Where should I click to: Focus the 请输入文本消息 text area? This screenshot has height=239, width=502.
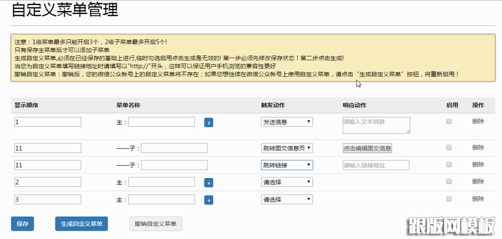pos(376,125)
